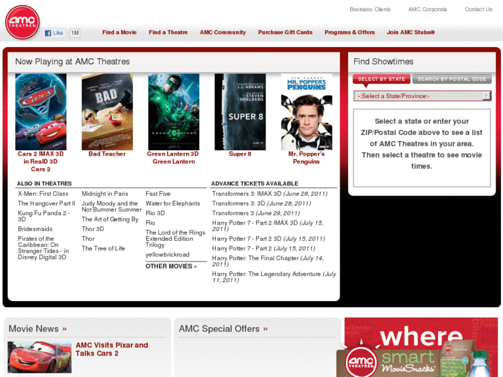Read AMC Visits Pixar article
The height and width of the screenshot is (377, 503).
pyautogui.click(x=111, y=349)
